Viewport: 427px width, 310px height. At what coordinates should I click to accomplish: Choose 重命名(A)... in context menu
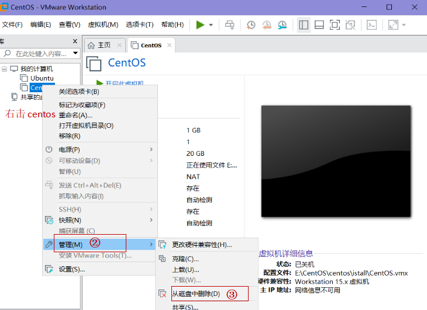tap(100, 115)
